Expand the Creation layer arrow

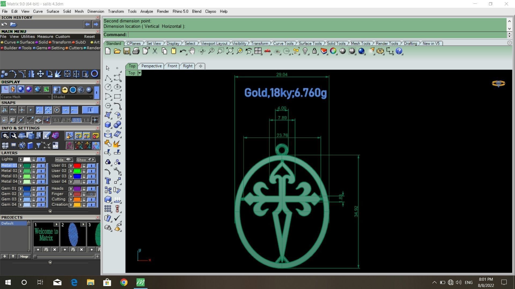[71, 205]
